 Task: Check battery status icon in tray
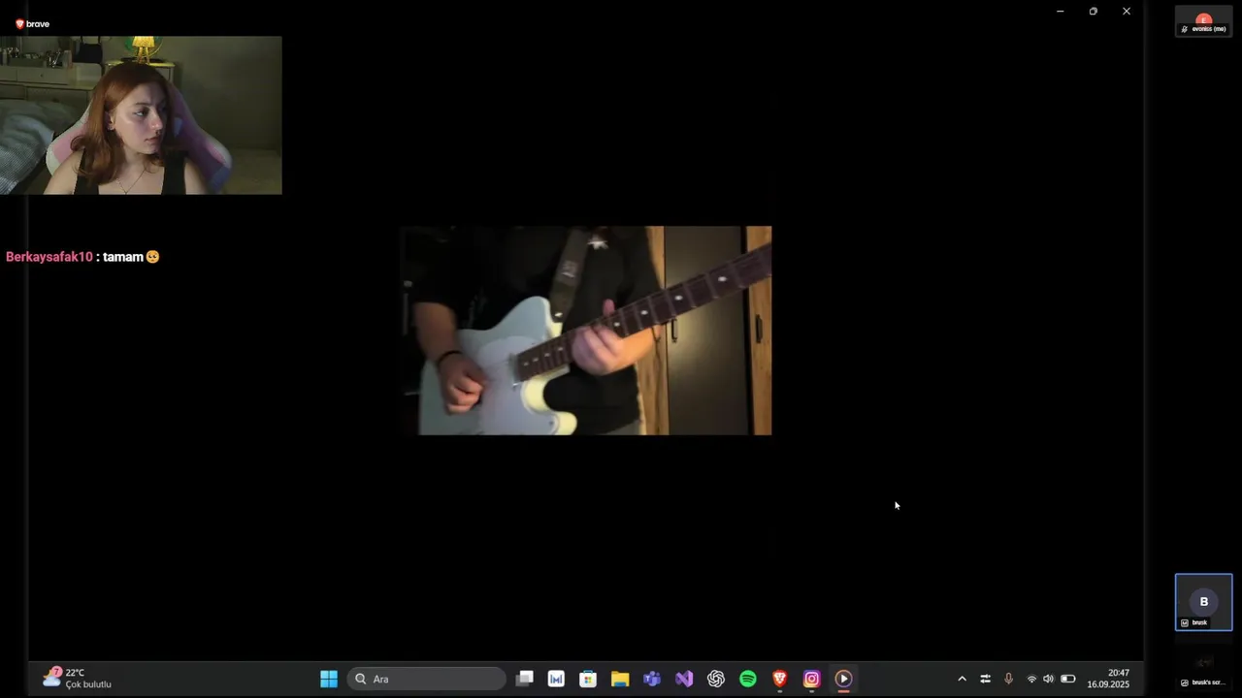pyautogui.click(x=1067, y=679)
